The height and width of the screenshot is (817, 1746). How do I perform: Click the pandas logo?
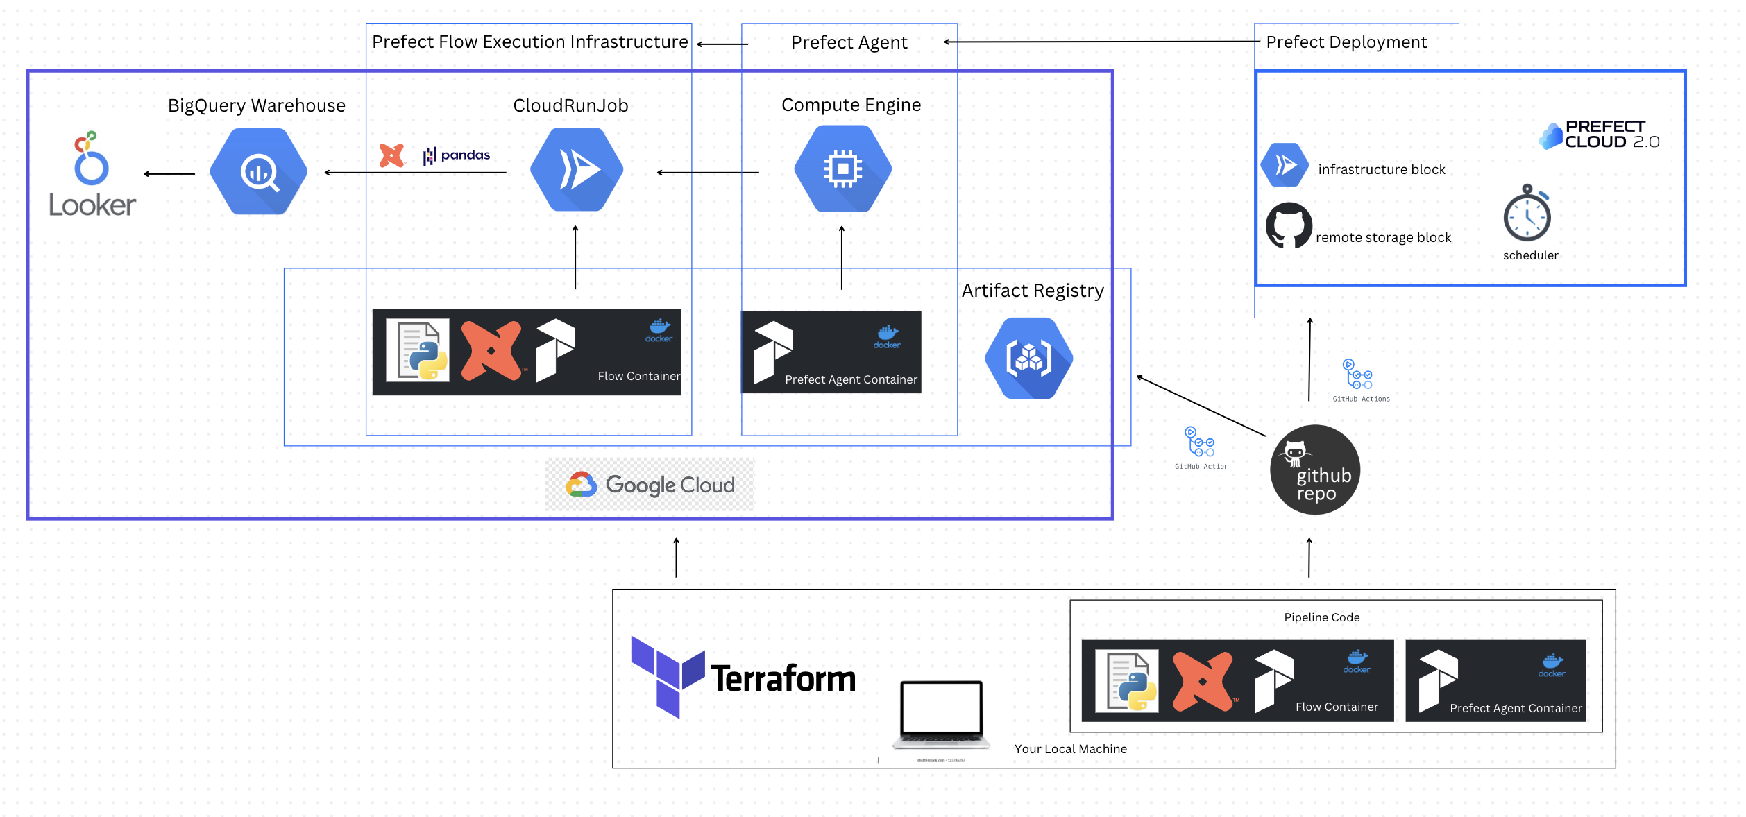[x=457, y=155]
